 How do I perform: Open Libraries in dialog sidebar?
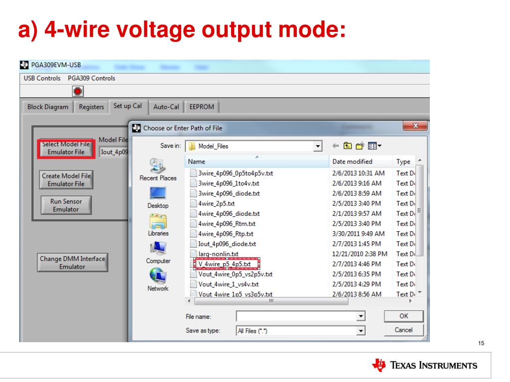[158, 225]
